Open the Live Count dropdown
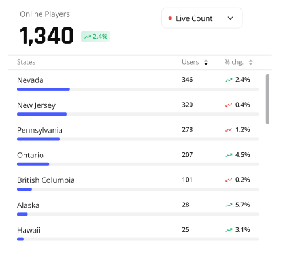Image resolution: width=281 pixels, height=264 pixels. tap(202, 18)
